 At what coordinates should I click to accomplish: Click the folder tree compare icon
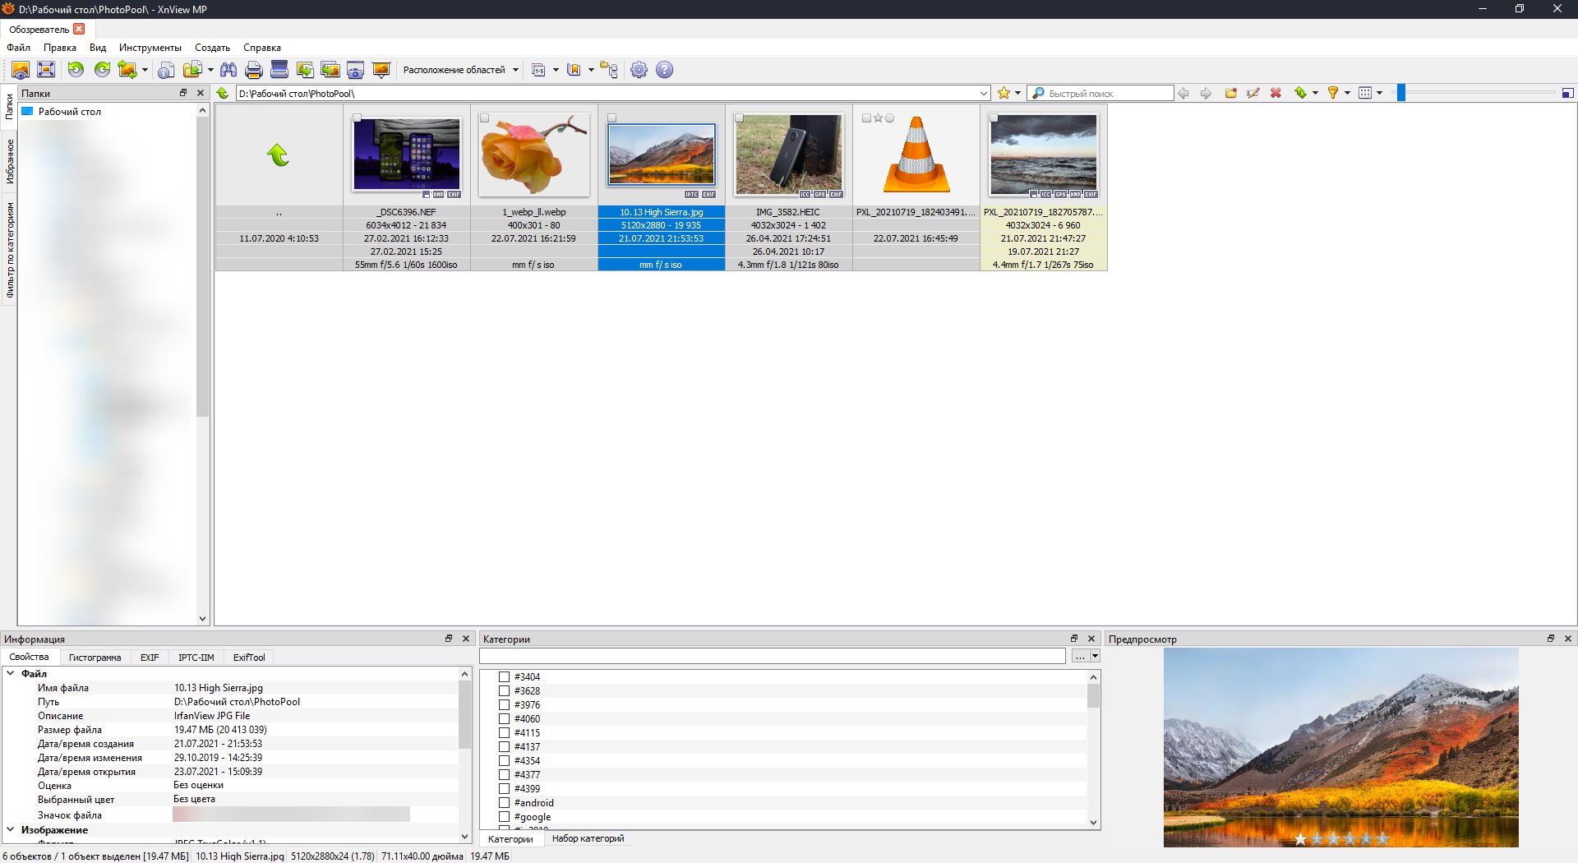coord(609,70)
